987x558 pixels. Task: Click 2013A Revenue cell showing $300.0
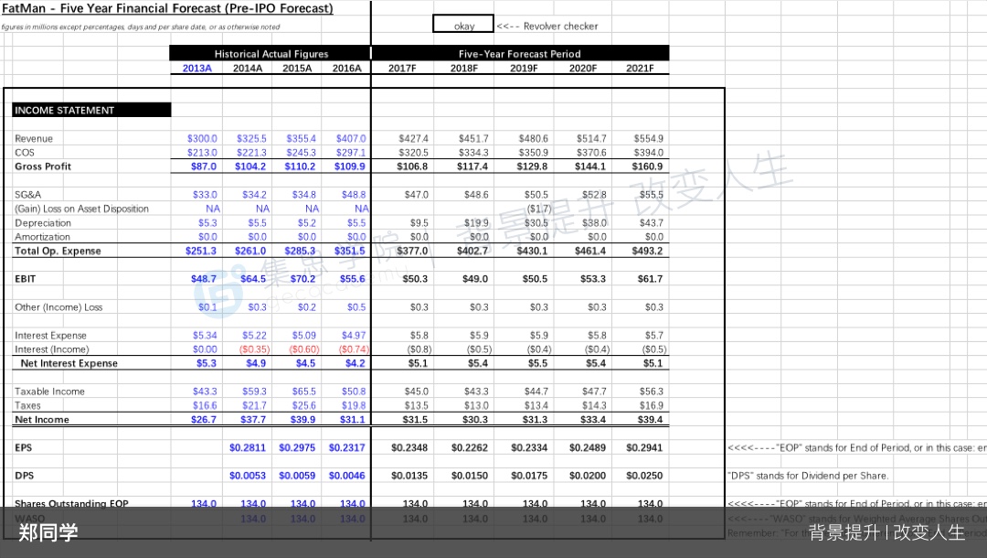[202, 138]
